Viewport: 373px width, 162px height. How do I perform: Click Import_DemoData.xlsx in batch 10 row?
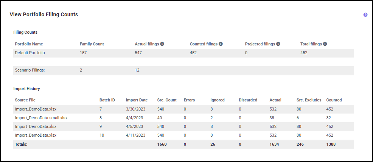point(36,135)
